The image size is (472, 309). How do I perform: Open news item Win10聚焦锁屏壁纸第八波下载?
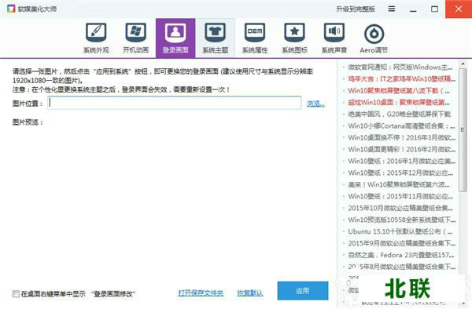[399, 91]
